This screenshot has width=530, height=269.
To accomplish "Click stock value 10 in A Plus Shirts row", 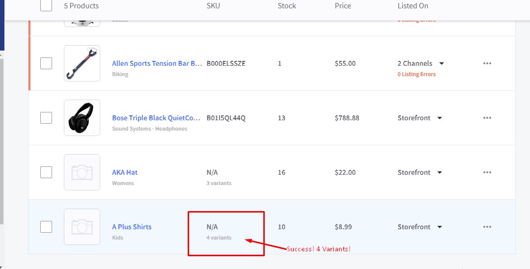I will coord(281,226).
